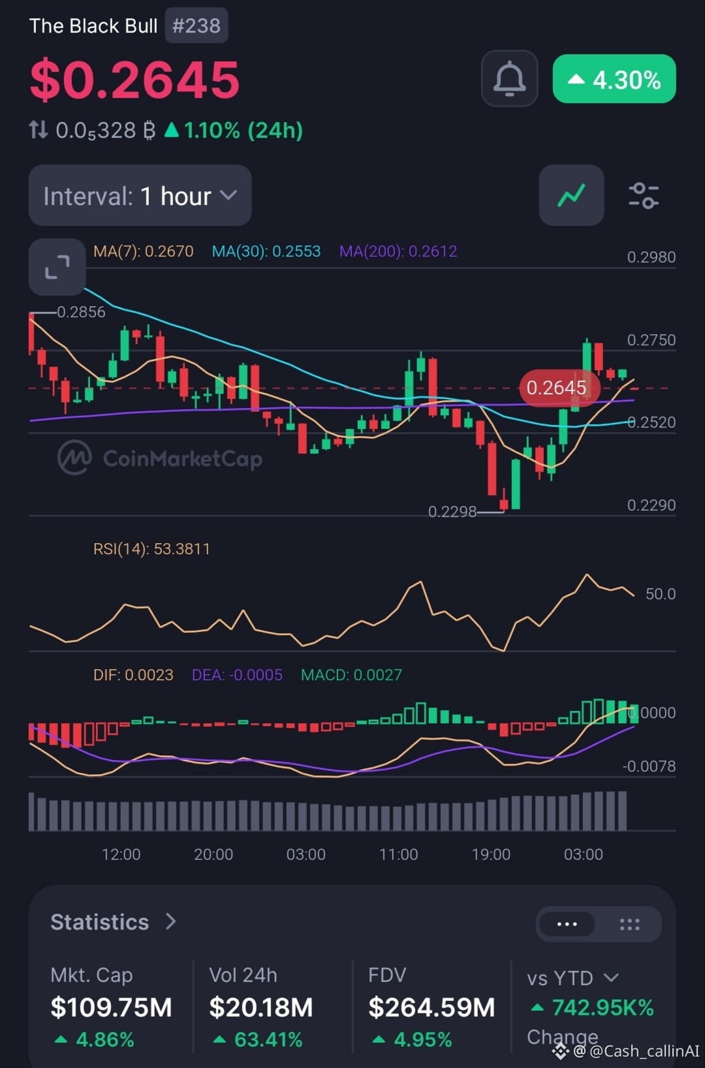The image size is (705, 1068).
Task: Tap the 50.0 RSI axis label
Action: point(661,594)
